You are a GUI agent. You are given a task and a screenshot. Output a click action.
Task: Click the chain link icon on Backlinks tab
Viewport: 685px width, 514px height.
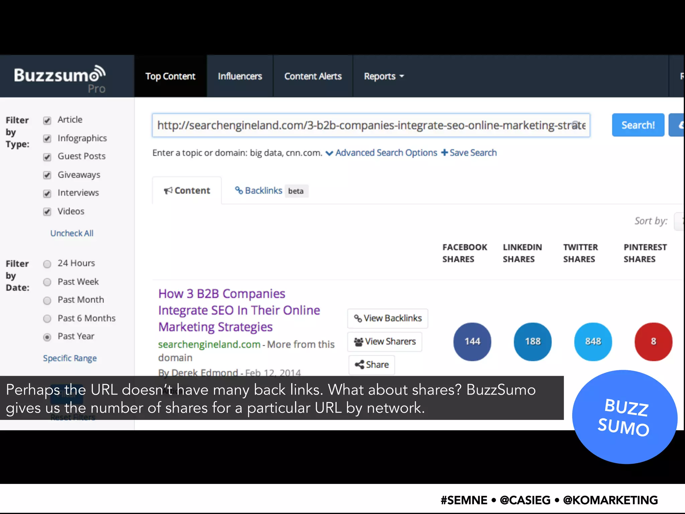point(239,190)
